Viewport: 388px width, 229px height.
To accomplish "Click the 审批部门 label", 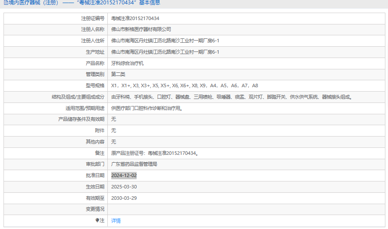I will pos(95,164).
